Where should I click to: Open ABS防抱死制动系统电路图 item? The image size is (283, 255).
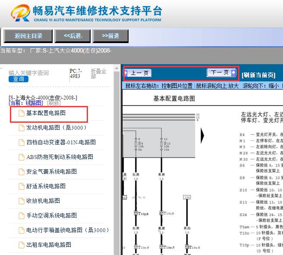click(x=60, y=157)
